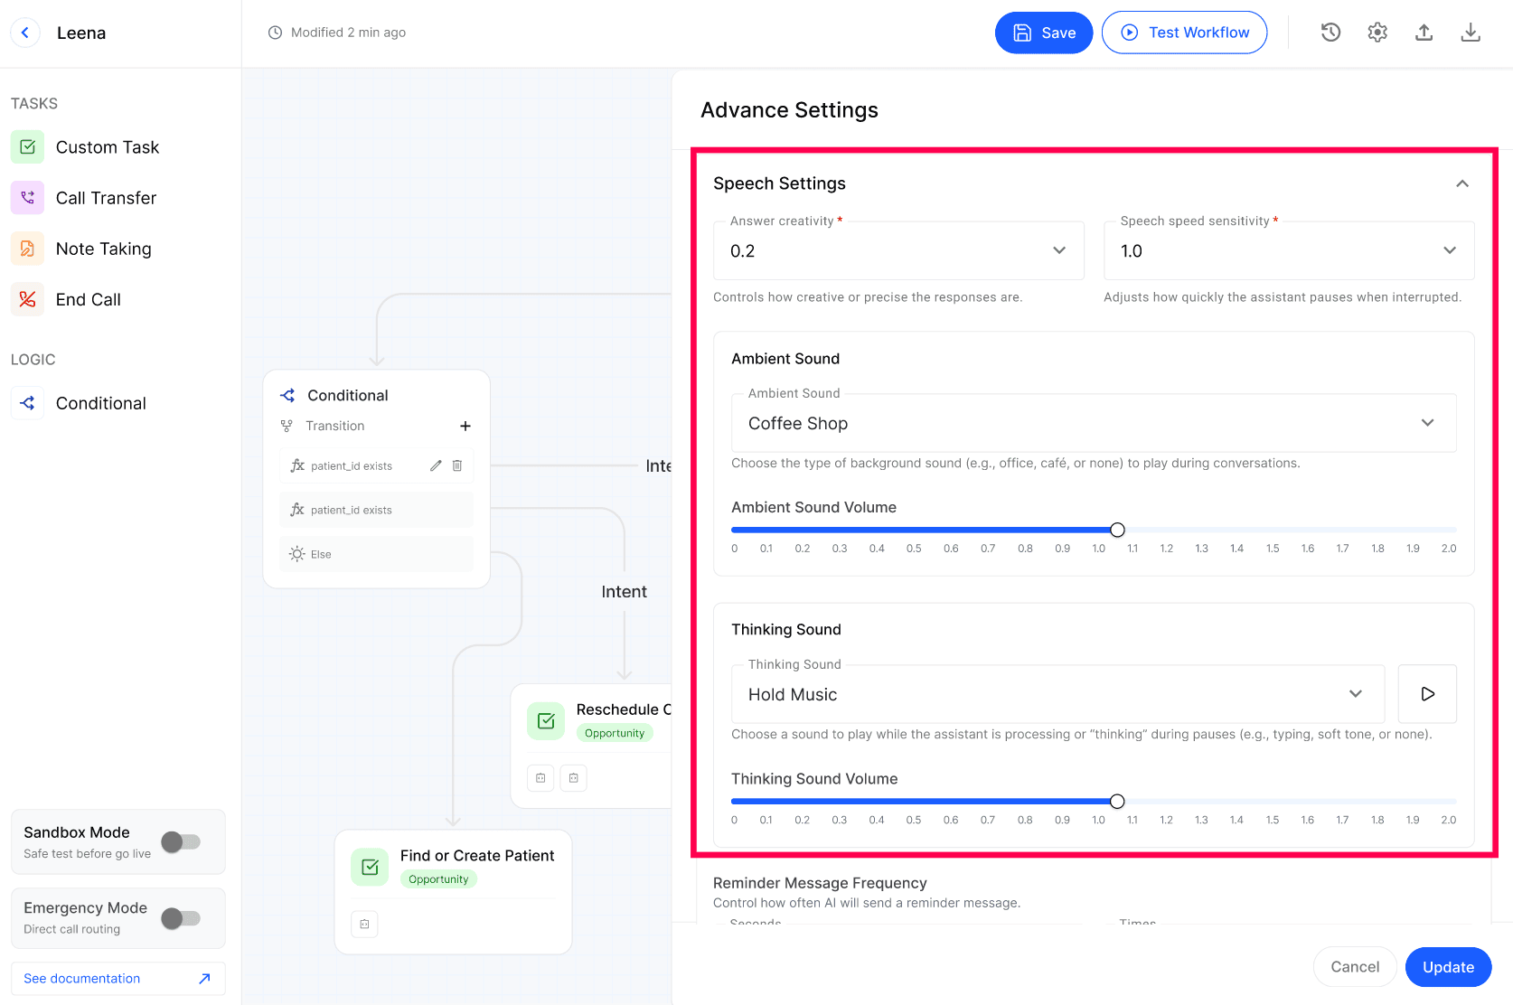The height and width of the screenshot is (1005, 1513).
Task: Click the Note Taking label
Action: coord(104,249)
